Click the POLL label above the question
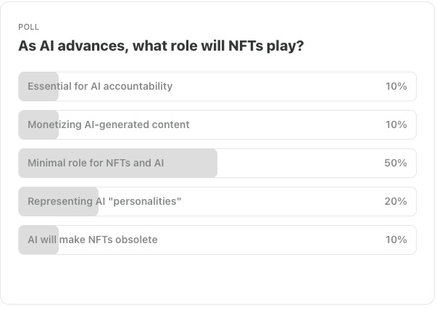 (29, 27)
